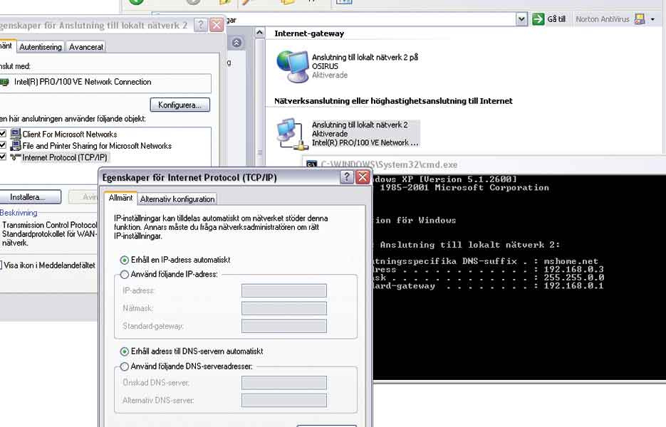Image resolution: width=666 pixels, height=427 pixels.
Task: Click the cmd.exe title bar icon
Action: click(311, 164)
